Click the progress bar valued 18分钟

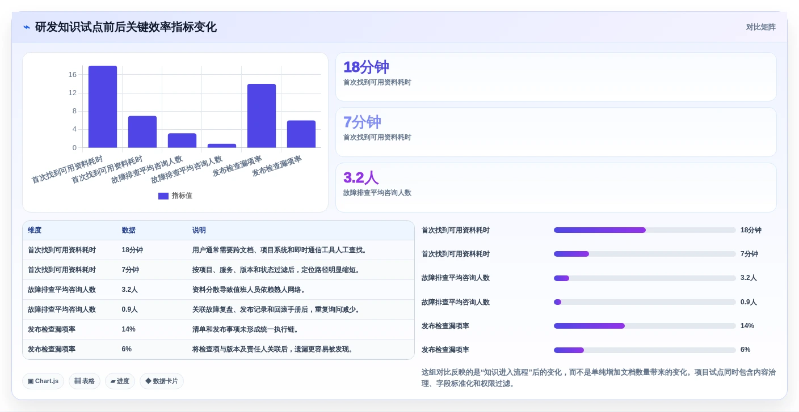click(645, 230)
